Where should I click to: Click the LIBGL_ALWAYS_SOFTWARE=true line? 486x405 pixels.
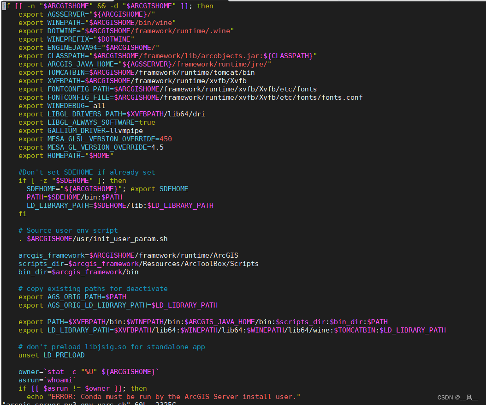(x=87, y=122)
